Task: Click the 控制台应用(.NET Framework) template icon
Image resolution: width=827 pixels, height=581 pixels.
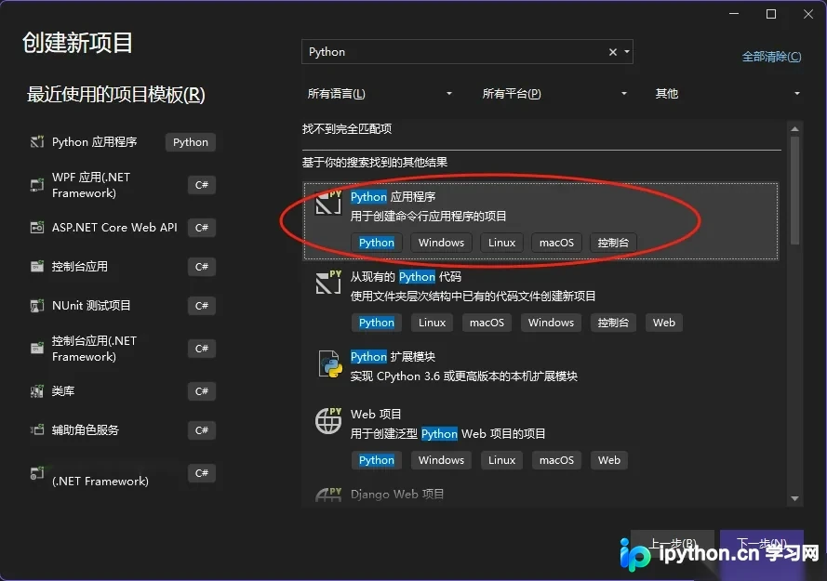Action: point(37,349)
